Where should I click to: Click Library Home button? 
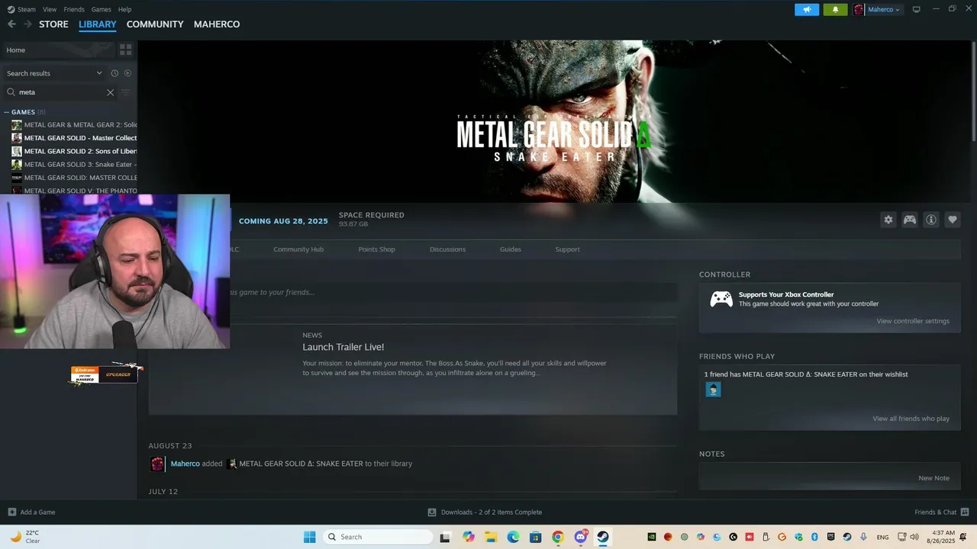pos(58,50)
